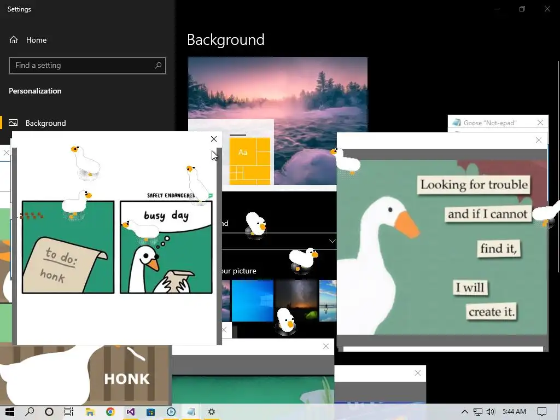Close the Settings window
Screen dimensions: 560x420
click(x=547, y=9)
